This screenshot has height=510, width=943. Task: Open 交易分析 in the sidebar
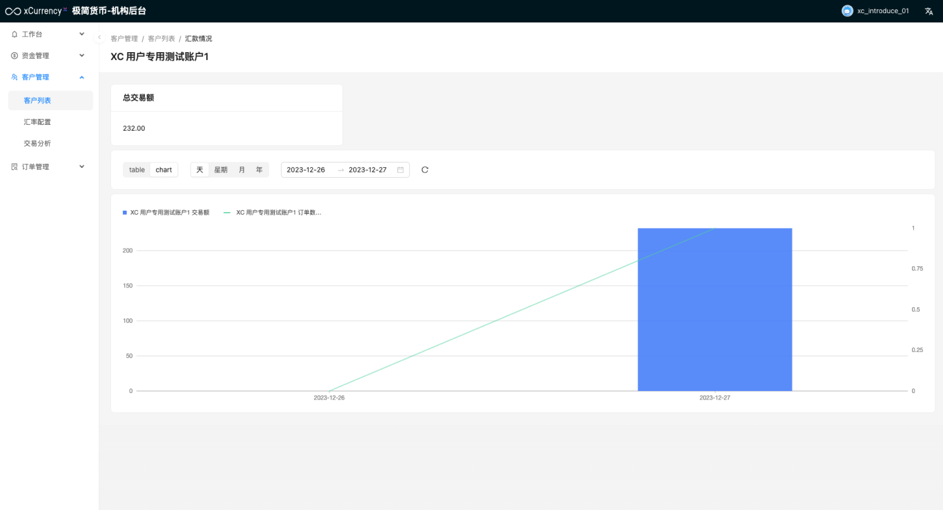coord(50,143)
